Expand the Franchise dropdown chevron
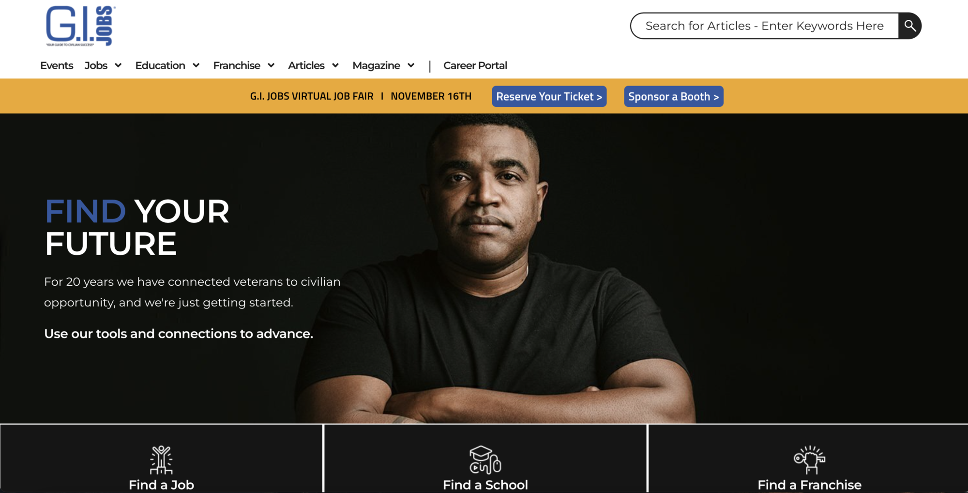The image size is (968, 493). [x=271, y=65]
